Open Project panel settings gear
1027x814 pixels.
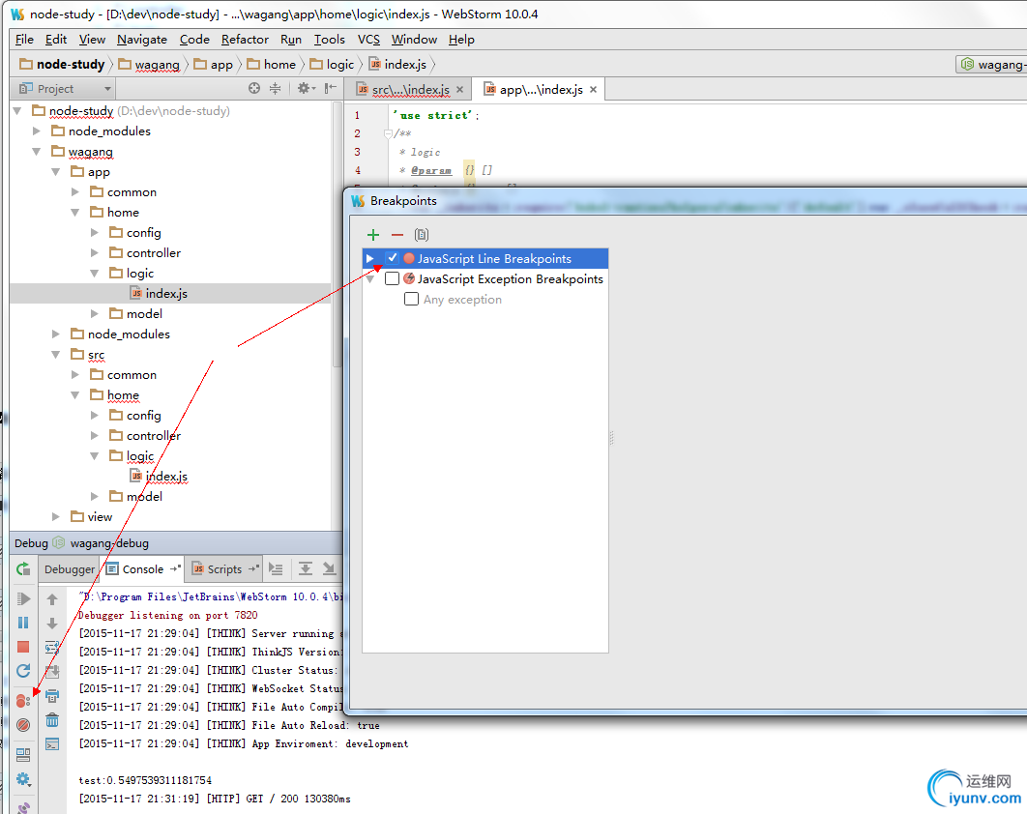click(x=306, y=88)
